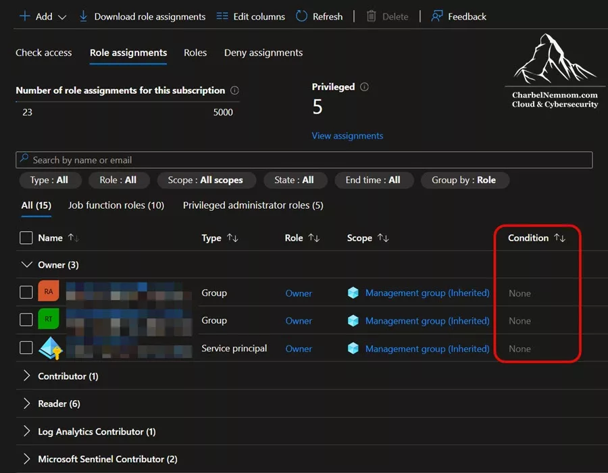Sort by Scope column arrows
608x473 pixels.
[x=383, y=238]
